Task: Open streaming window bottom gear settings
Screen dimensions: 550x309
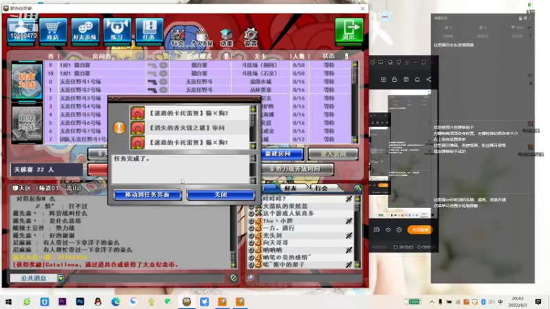Action: [399, 230]
